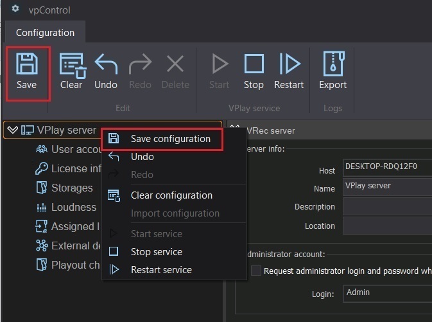Click the greyed-out Redo toolbar icon
This screenshot has height=322, width=432.
pos(140,64)
